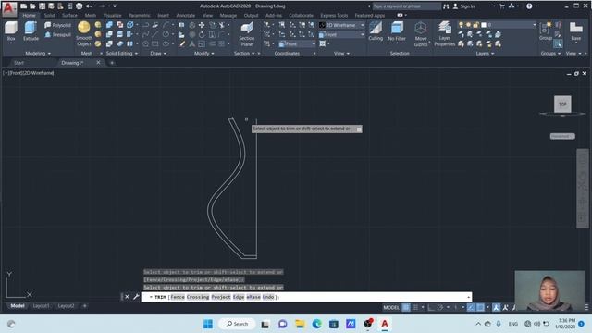Click the search keyword input field
Viewport: 592px width, 333px height.
(x=406, y=6)
